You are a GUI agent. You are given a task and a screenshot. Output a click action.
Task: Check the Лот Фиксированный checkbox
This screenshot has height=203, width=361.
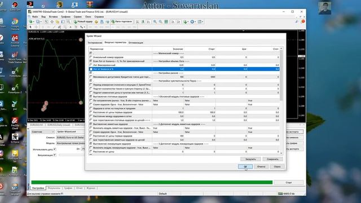coord(91,65)
